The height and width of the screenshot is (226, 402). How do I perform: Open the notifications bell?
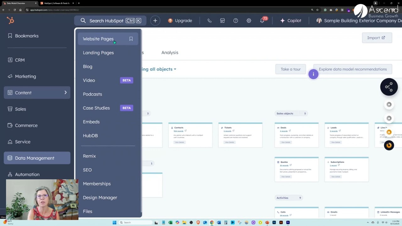point(262,21)
